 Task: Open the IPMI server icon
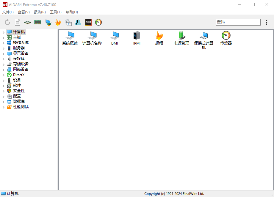(137, 36)
